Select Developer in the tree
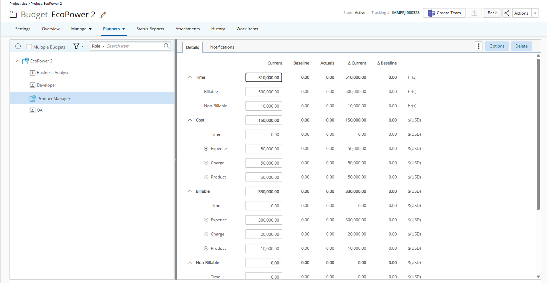Viewport: 547px width, 283px height. coord(47,85)
